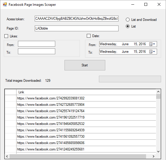This screenshot has width=166, height=160.
Task: Focus the Access token input field
Action: coord(77,19)
